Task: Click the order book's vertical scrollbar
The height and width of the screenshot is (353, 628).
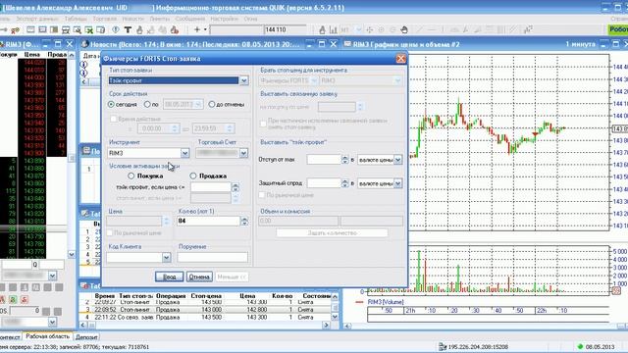Action: pyautogui.click(x=72, y=155)
